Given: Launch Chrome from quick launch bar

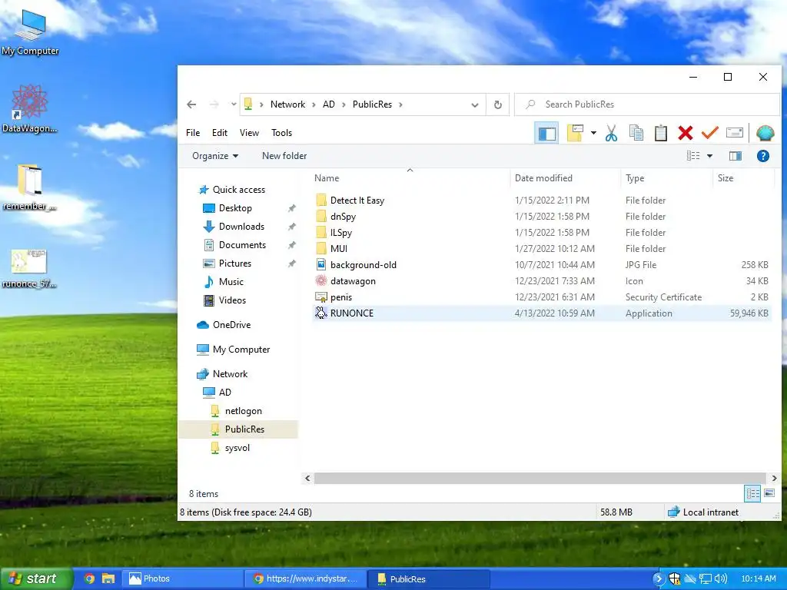Looking at the screenshot, I should [89, 578].
